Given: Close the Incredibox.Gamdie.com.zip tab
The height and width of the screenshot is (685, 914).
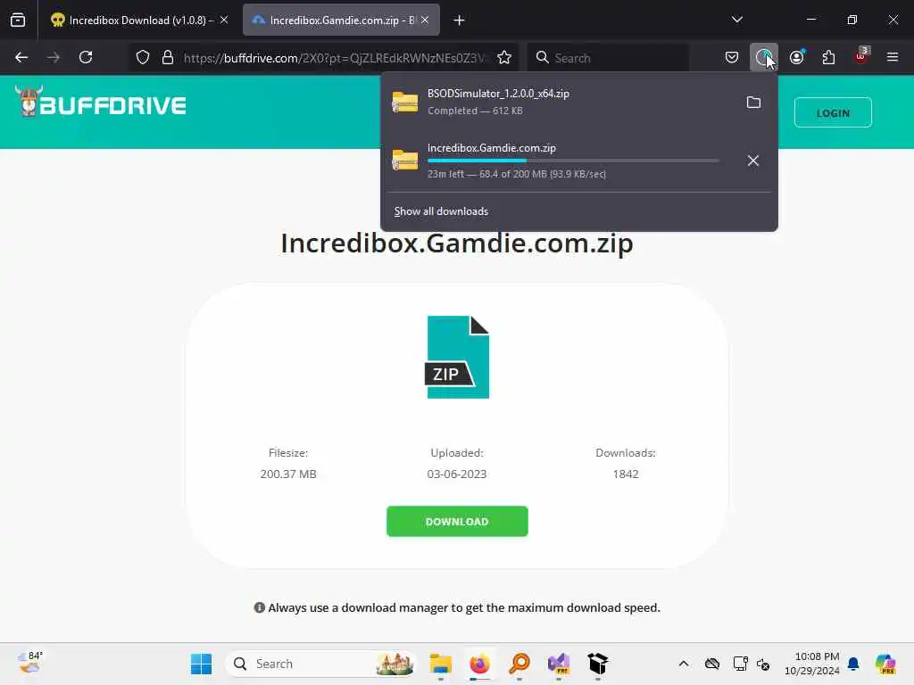Looking at the screenshot, I should point(425,21).
